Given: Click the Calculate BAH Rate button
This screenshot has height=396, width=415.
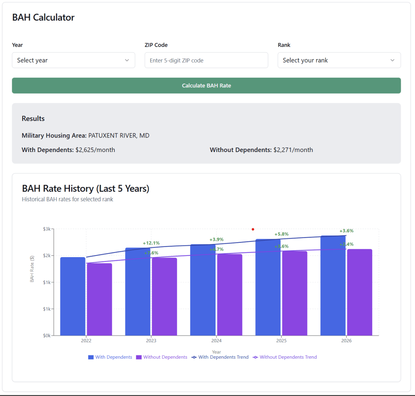Looking at the screenshot, I should coord(206,85).
